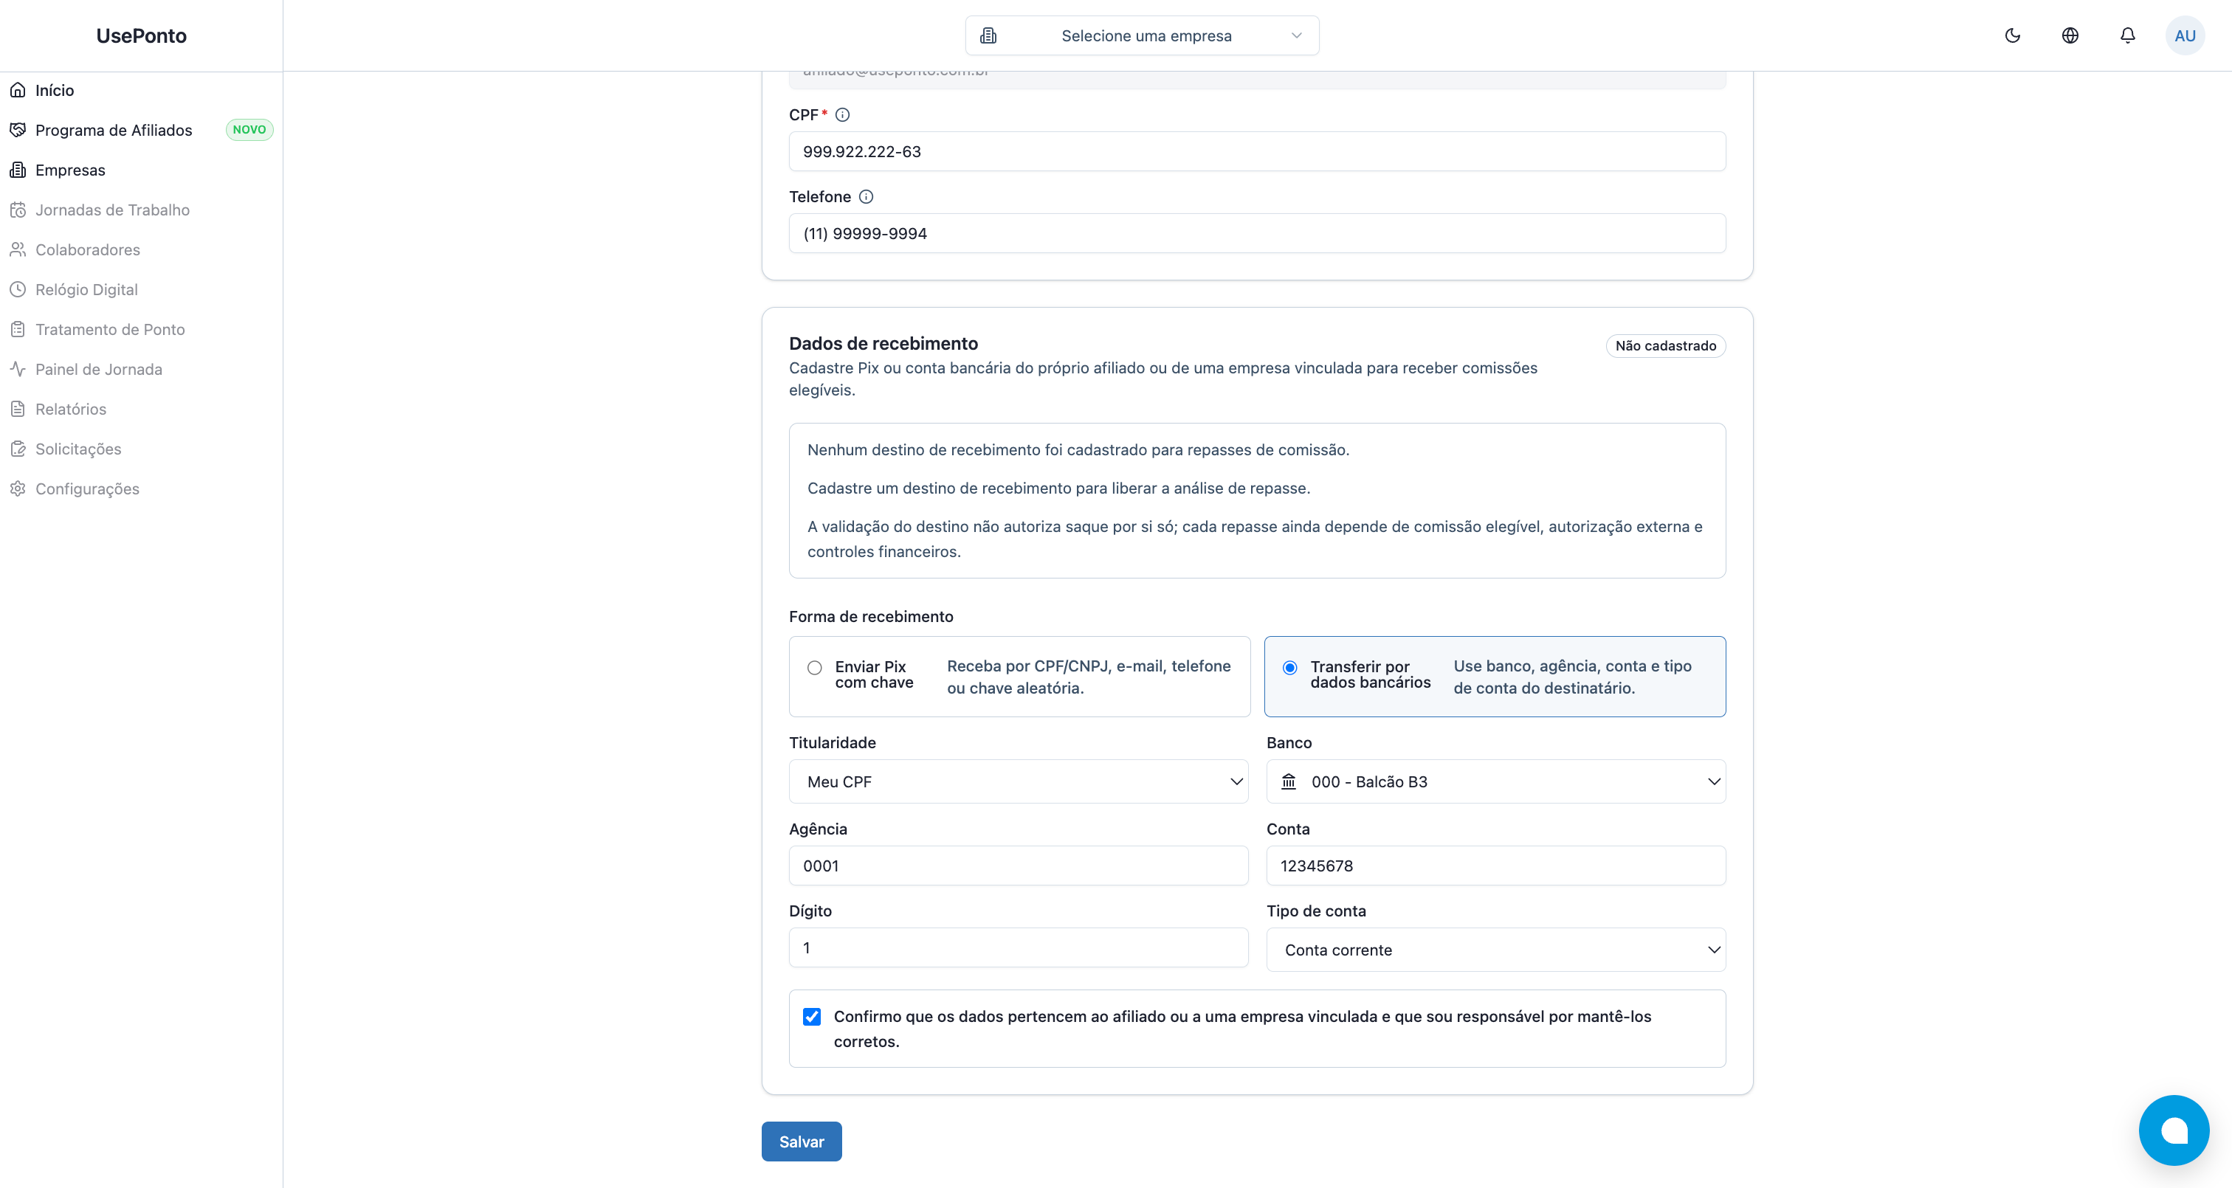Open Solicitações menu item
This screenshot has height=1188, width=2232.
coord(141,449)
